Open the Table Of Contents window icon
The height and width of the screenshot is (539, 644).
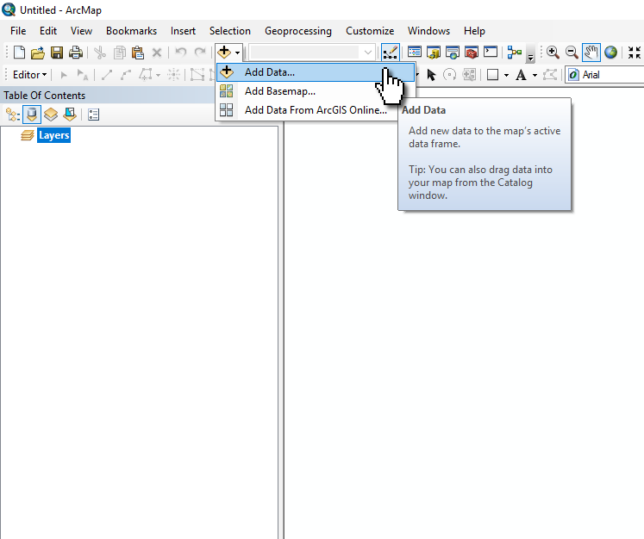coord(415,53)
